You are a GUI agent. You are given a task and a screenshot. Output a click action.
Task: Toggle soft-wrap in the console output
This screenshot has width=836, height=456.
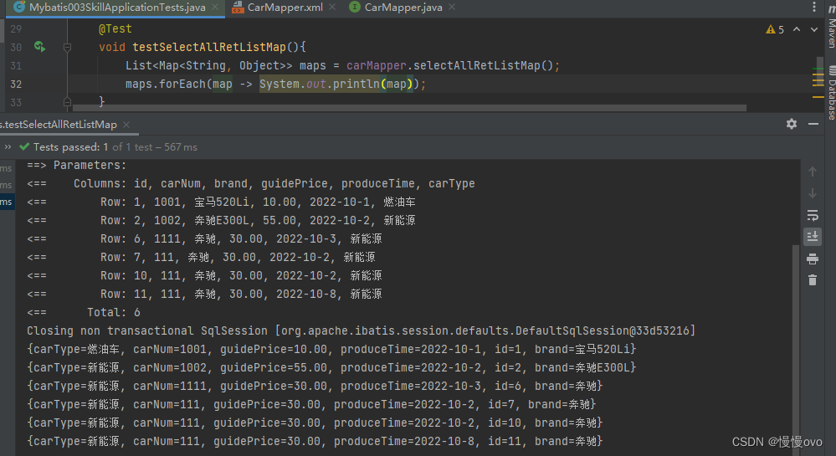tap(812, 215)
